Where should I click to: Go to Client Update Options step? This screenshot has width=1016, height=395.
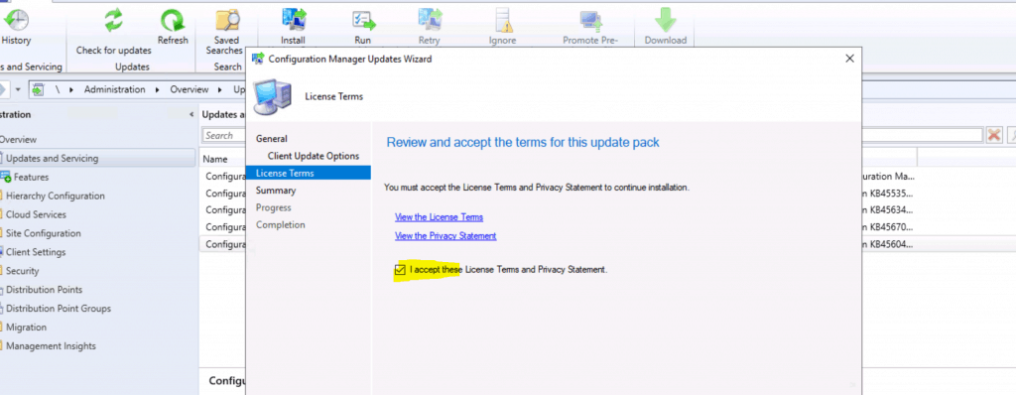tap(313, 156)
